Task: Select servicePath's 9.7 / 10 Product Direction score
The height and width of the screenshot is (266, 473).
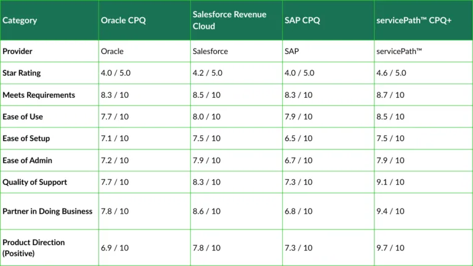Action: coord(390,248)
